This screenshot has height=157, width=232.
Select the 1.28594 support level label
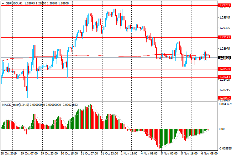[x=224, y=69]
